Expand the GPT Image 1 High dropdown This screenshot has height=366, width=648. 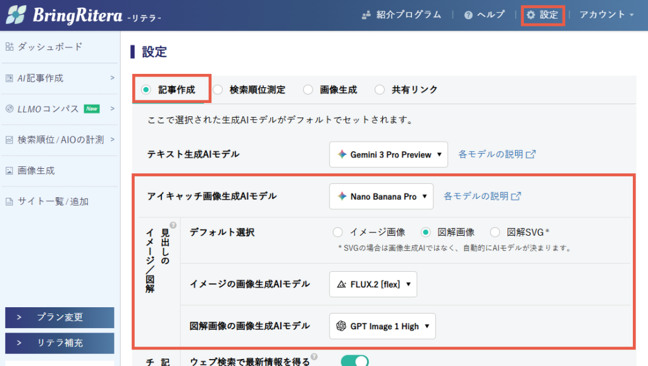point(382,326)
